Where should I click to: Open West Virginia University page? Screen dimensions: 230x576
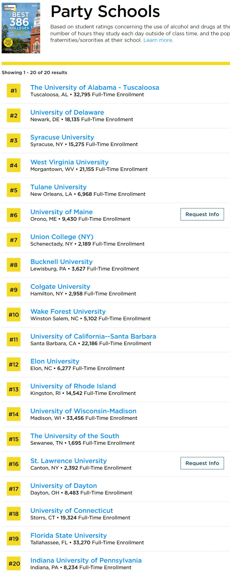[69, 162]
